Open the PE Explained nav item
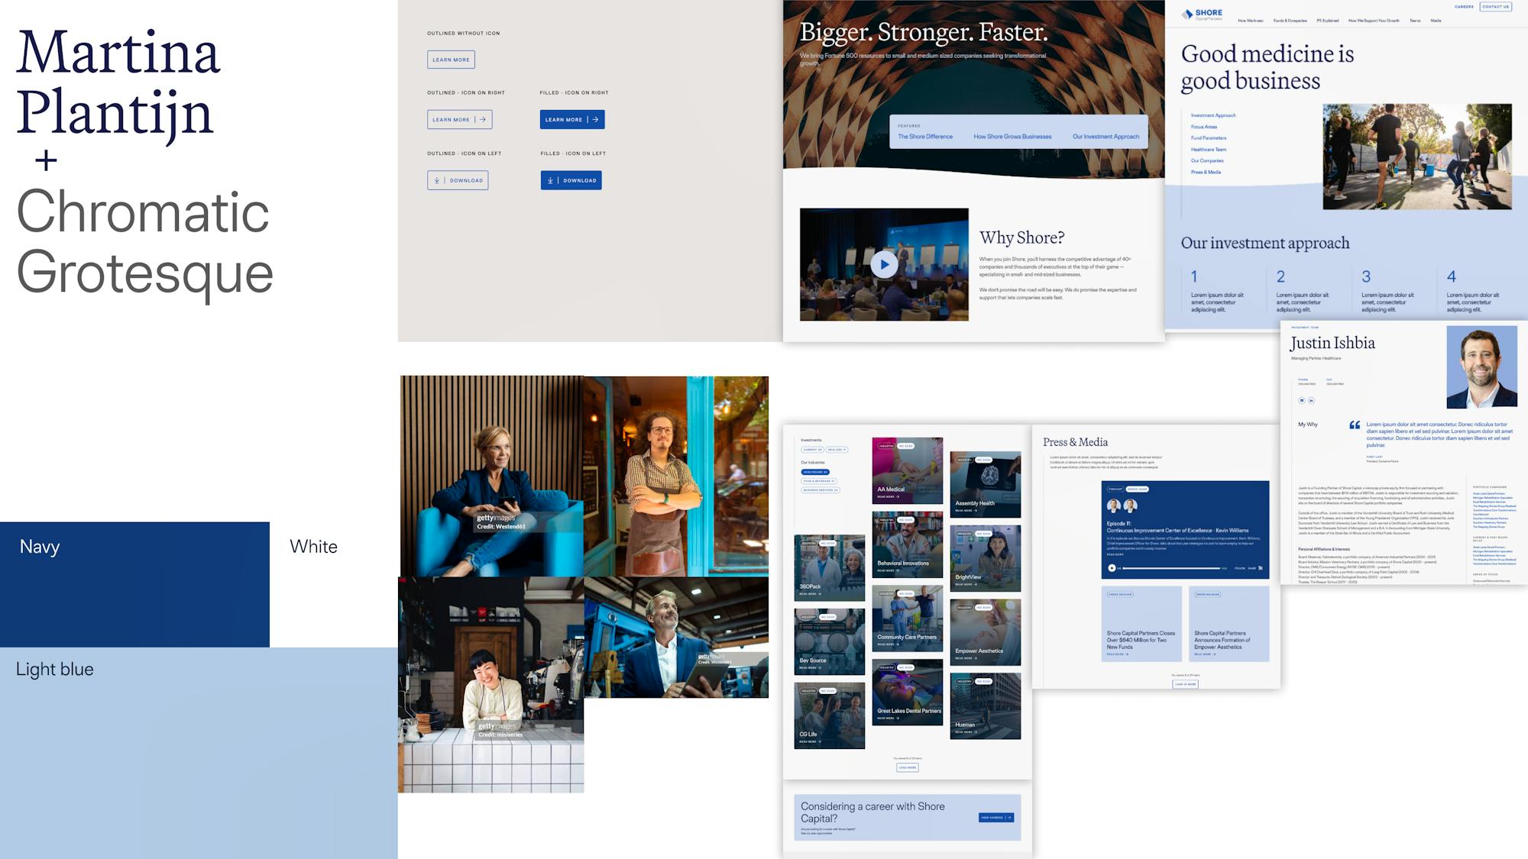The width and height of the screenshot is (1528, 859). (1328, 21)
